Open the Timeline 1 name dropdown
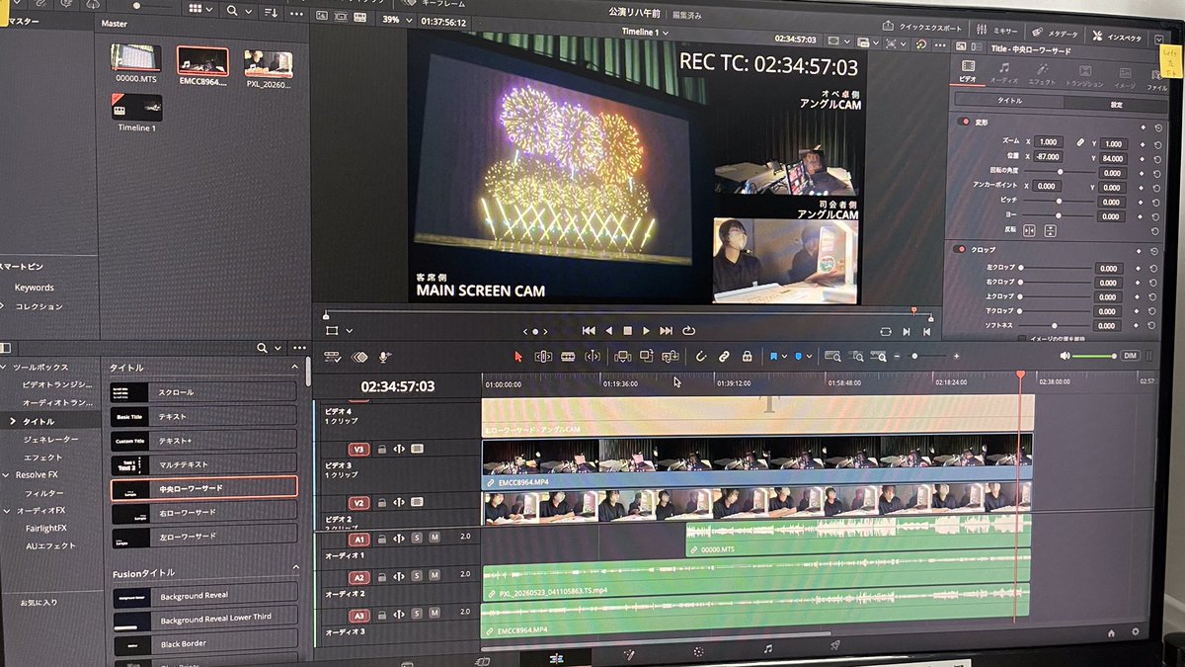The image size is (1185, 667). pyautogui.click(x=645, y=32)
